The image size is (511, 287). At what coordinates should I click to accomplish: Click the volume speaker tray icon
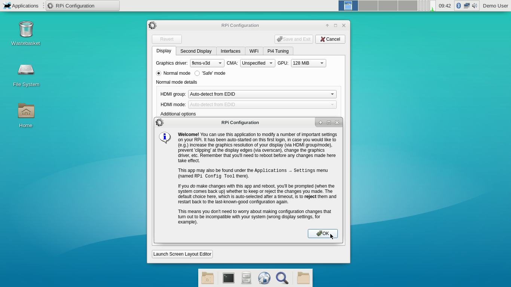(x=475, y=6)
